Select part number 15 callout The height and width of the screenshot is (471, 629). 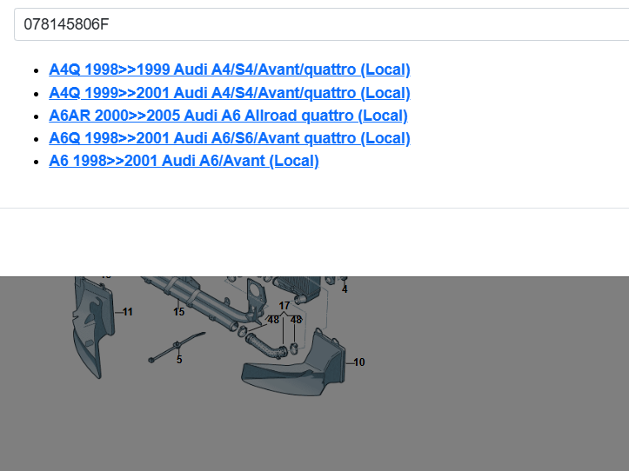(x=178, y=312)
